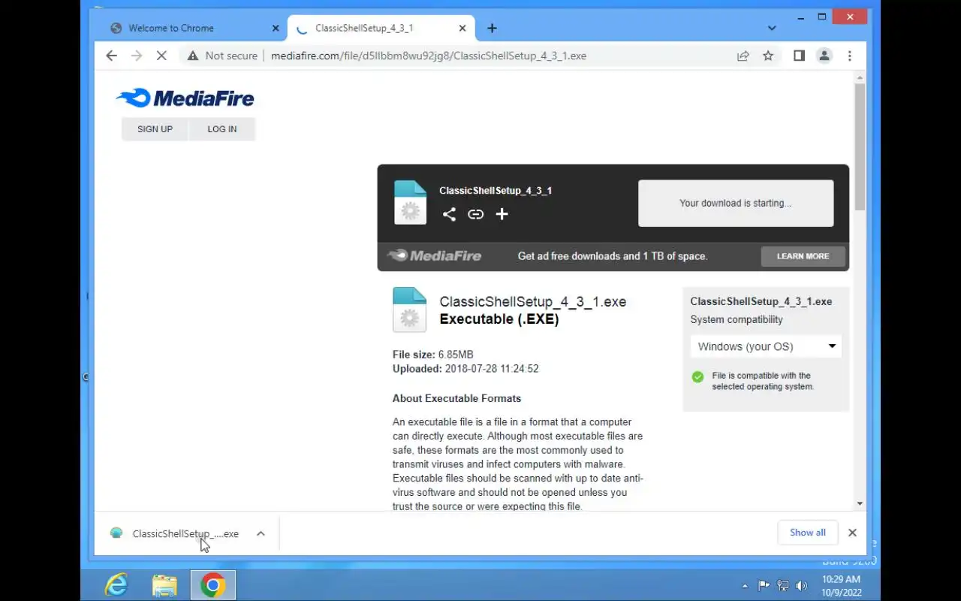Open a new tab with plus
Image resolution: width=961 pixels, height=601 pixels.
[492, 28]
